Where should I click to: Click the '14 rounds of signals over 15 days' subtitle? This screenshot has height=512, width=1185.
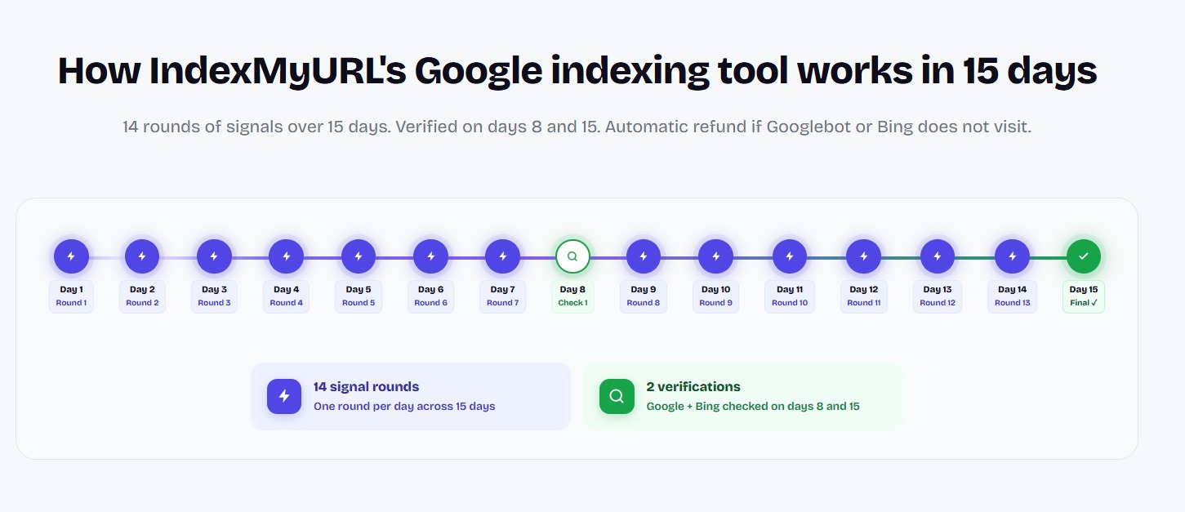tap(577, 127)
